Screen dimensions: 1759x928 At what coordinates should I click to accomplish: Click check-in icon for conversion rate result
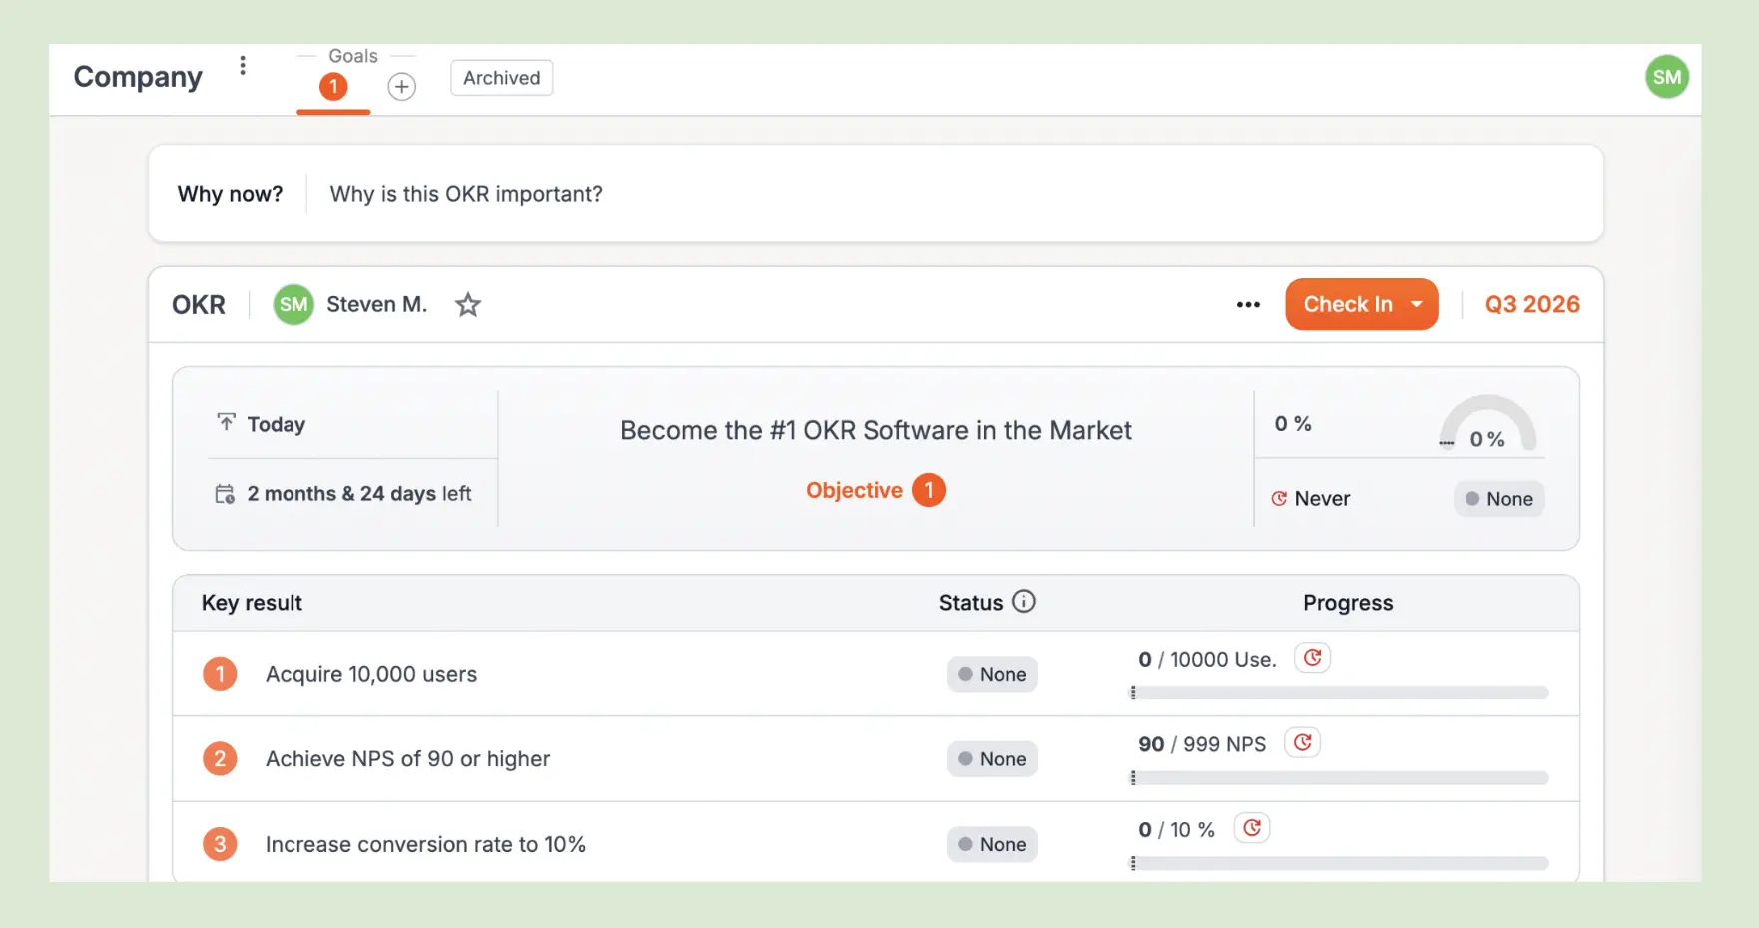pyautogui.click(x=1252, y=828)
